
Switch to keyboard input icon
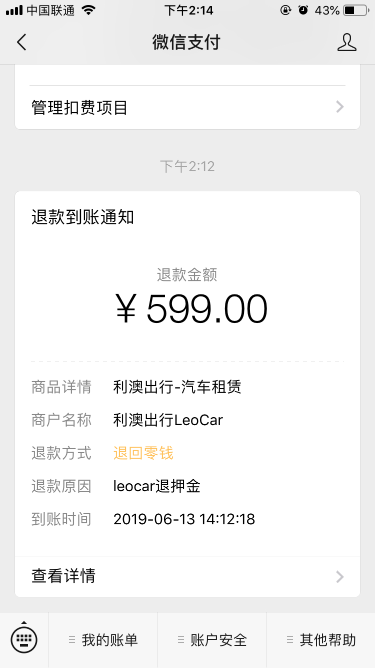click(x=24, y=639)
